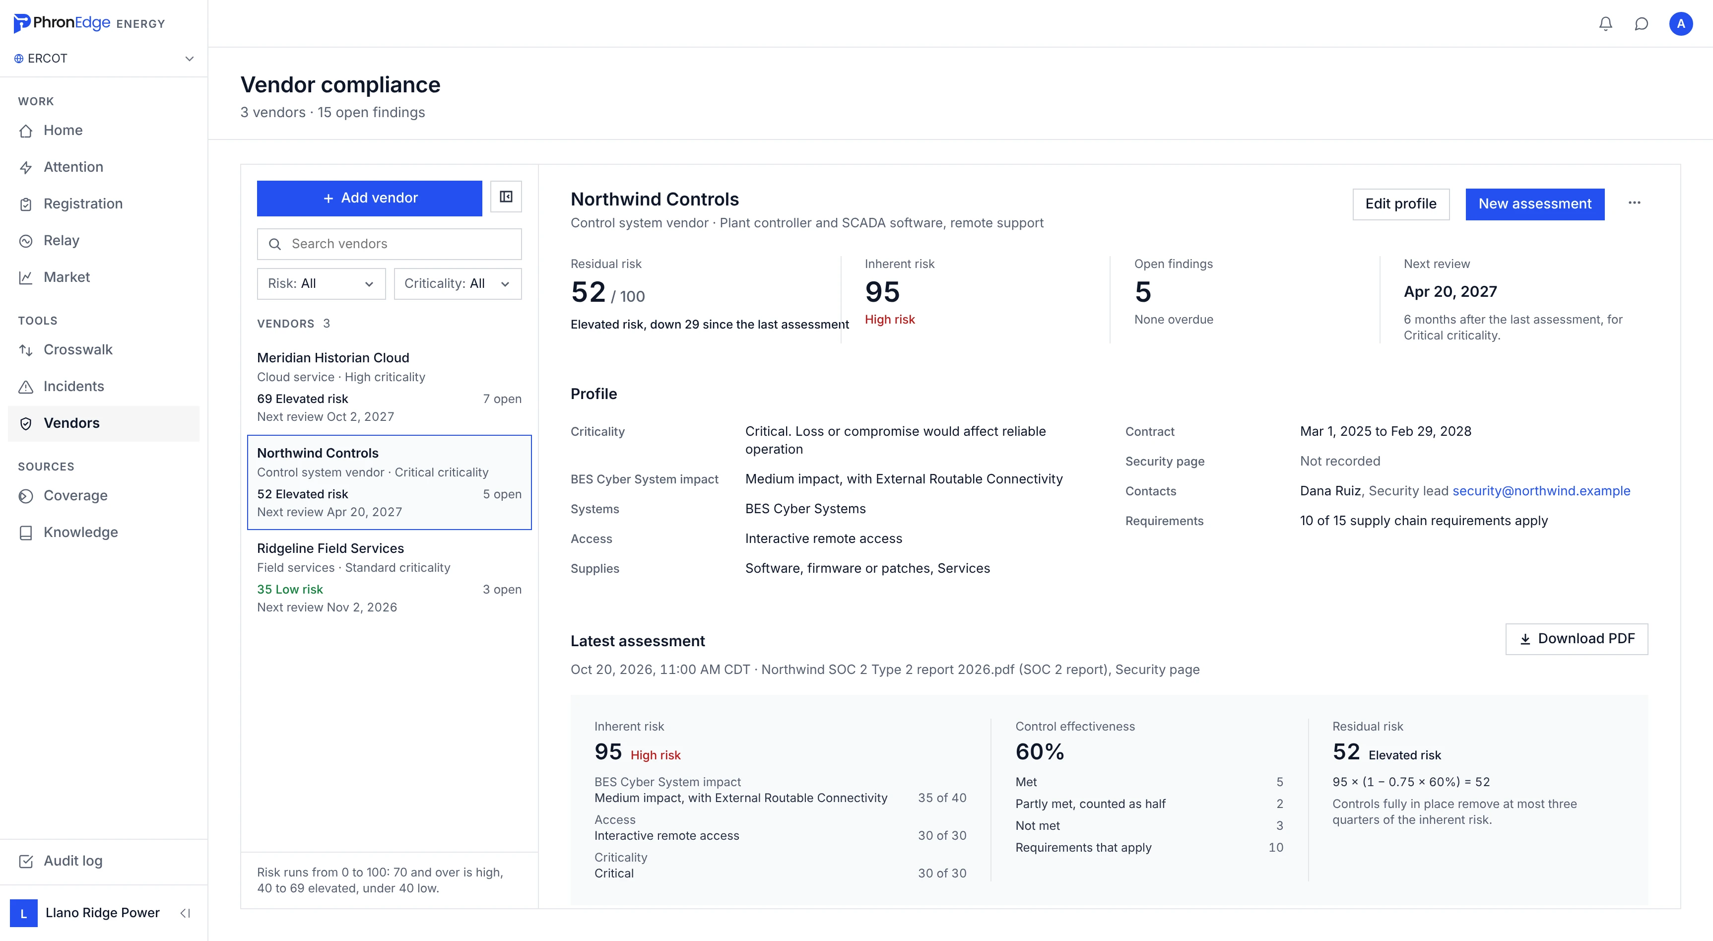Click the 'High risk' label under Inherent risk 95
Screen dimensions: 1713x941
890,319
